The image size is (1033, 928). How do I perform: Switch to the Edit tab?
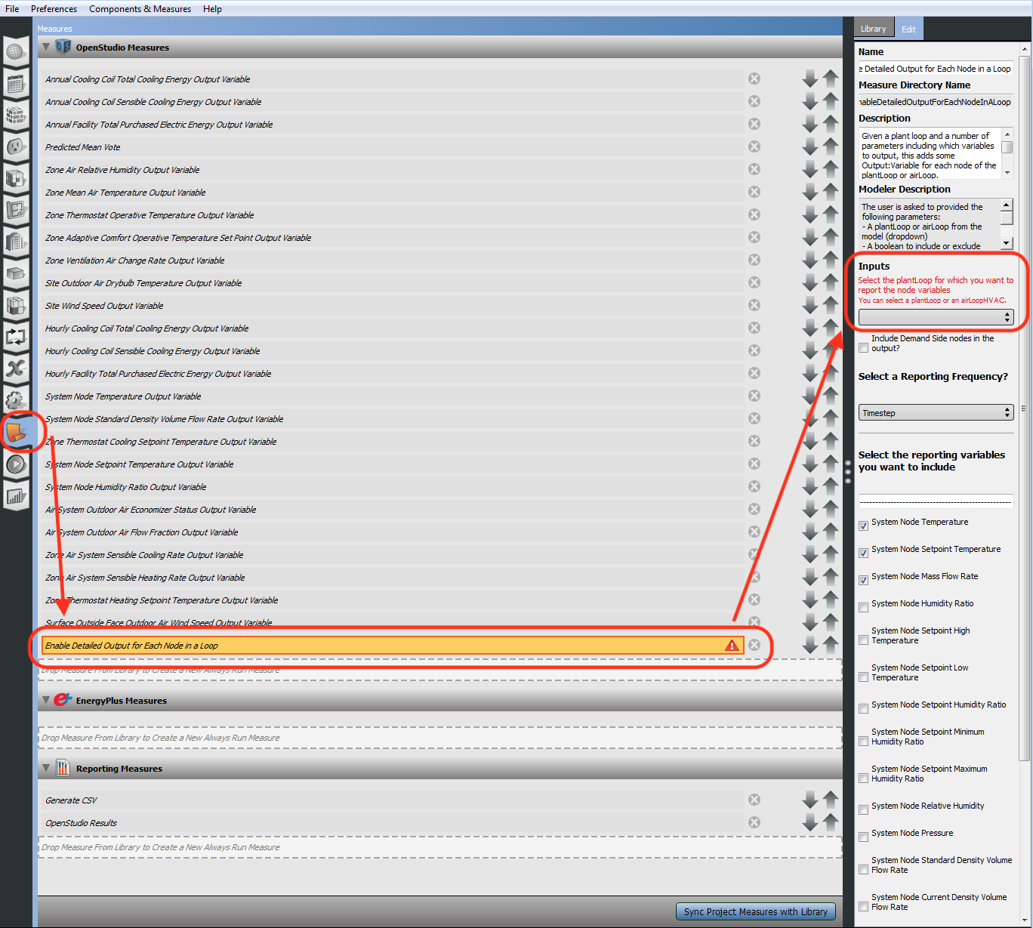[x=908, y=29]
